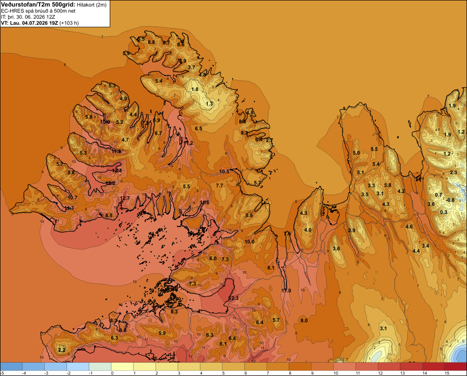Click the legend swatch between 0 and 1
Screen dimensions: 467x376
click(x=122, y=367)
